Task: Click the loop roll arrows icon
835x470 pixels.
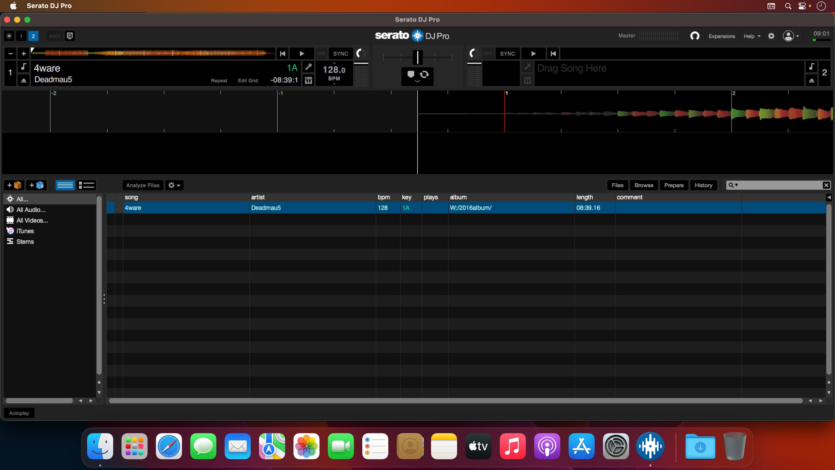Action: point(425,74)
